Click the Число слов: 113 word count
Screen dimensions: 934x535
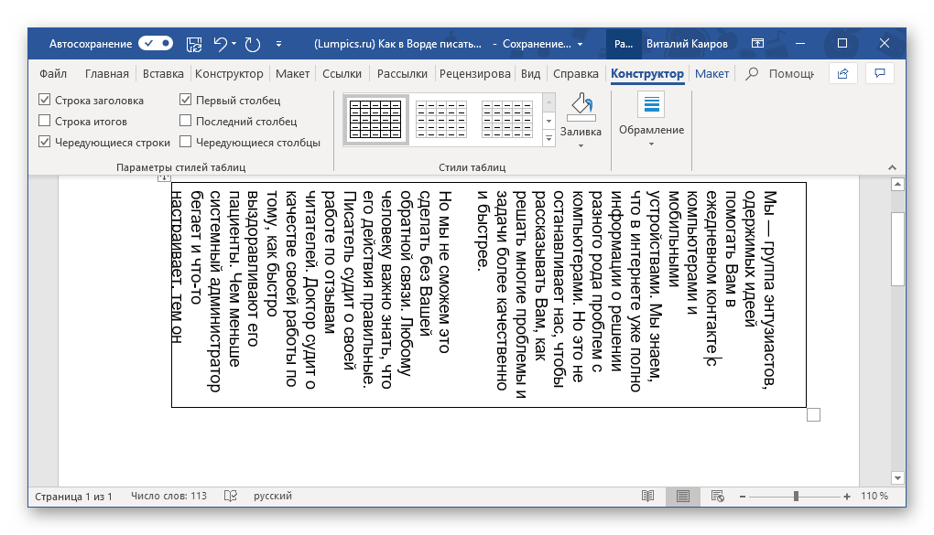click(x=169, y=496)
